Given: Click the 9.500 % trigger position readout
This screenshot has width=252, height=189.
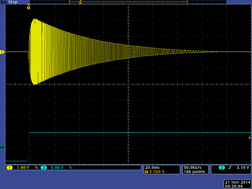Looking at the screenshot, I should [156, 172].
